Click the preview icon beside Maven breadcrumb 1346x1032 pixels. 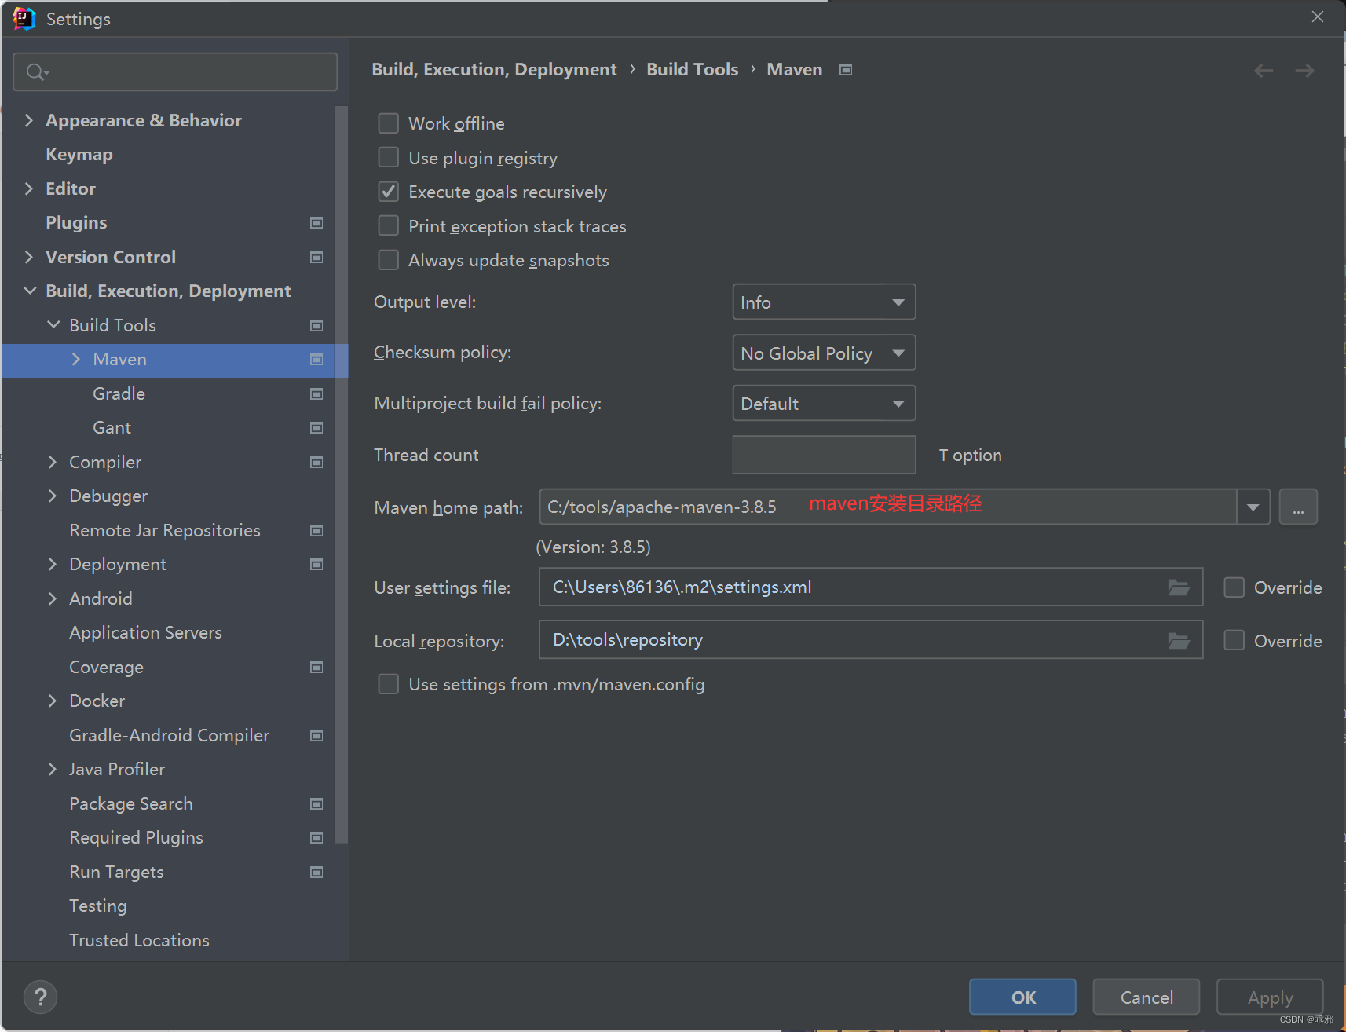click(x=846, y=69)
